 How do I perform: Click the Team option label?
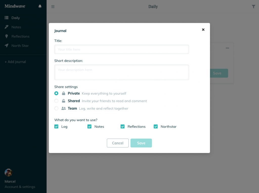point(72,108)
